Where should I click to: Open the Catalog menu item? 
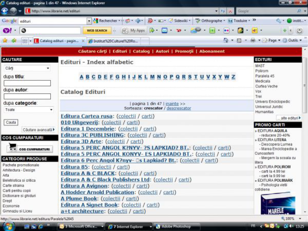[x=141, y=51]
